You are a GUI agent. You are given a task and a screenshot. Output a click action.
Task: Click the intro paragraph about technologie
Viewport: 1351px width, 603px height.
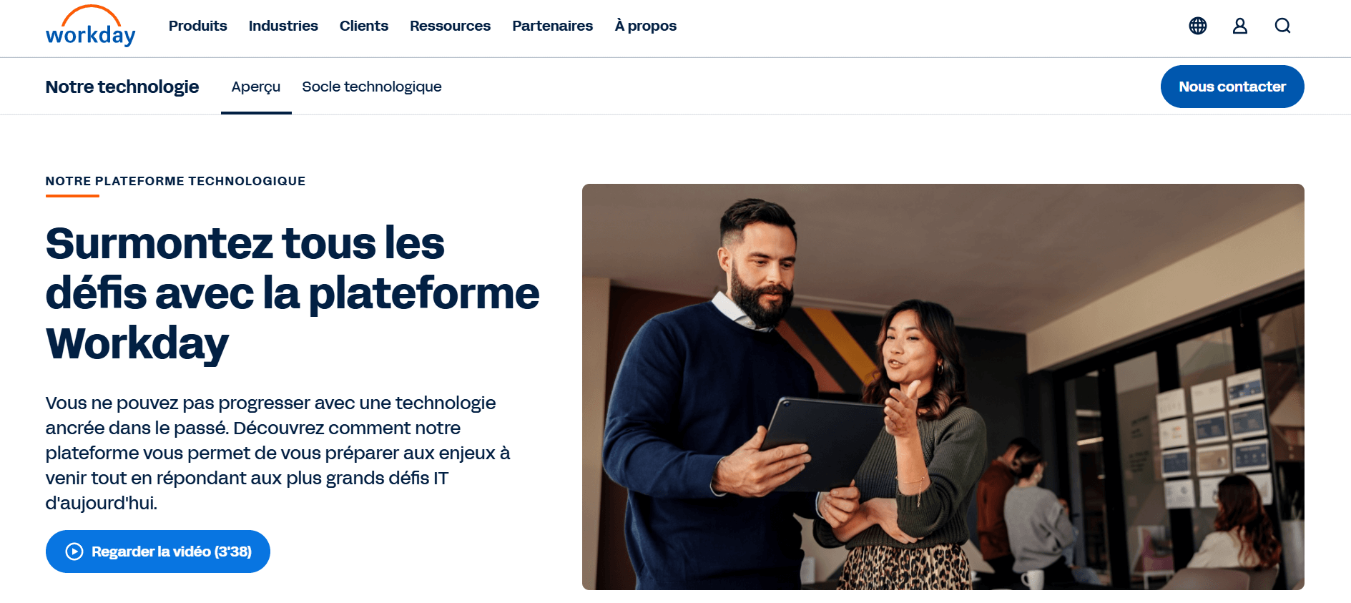[278, 453]
